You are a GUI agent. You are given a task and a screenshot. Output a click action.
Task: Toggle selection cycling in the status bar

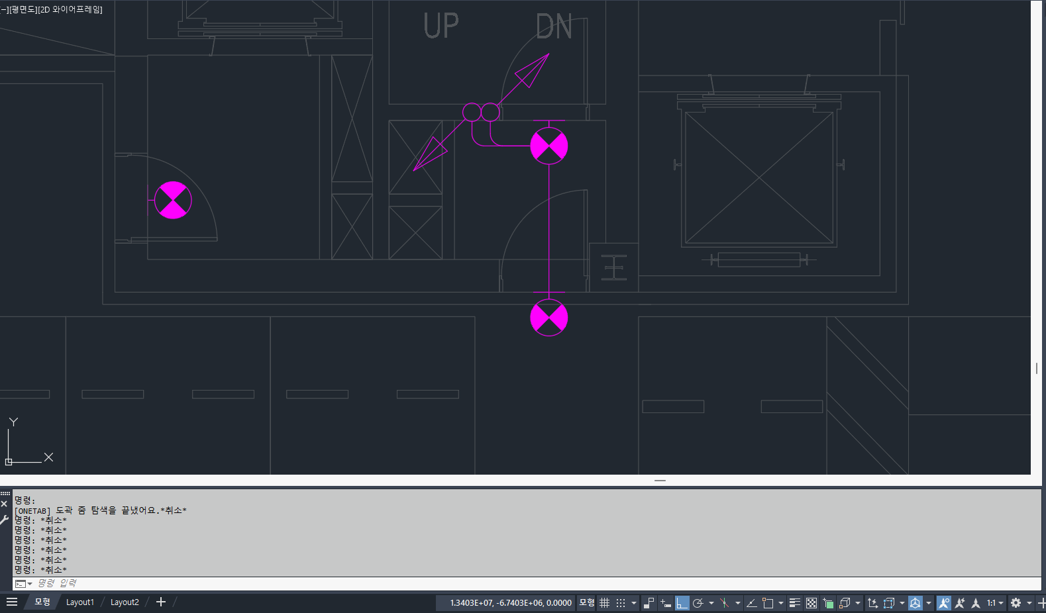828,602
